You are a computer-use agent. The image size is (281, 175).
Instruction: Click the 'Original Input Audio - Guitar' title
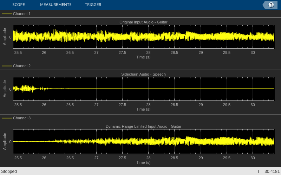(x=143, y=22)
